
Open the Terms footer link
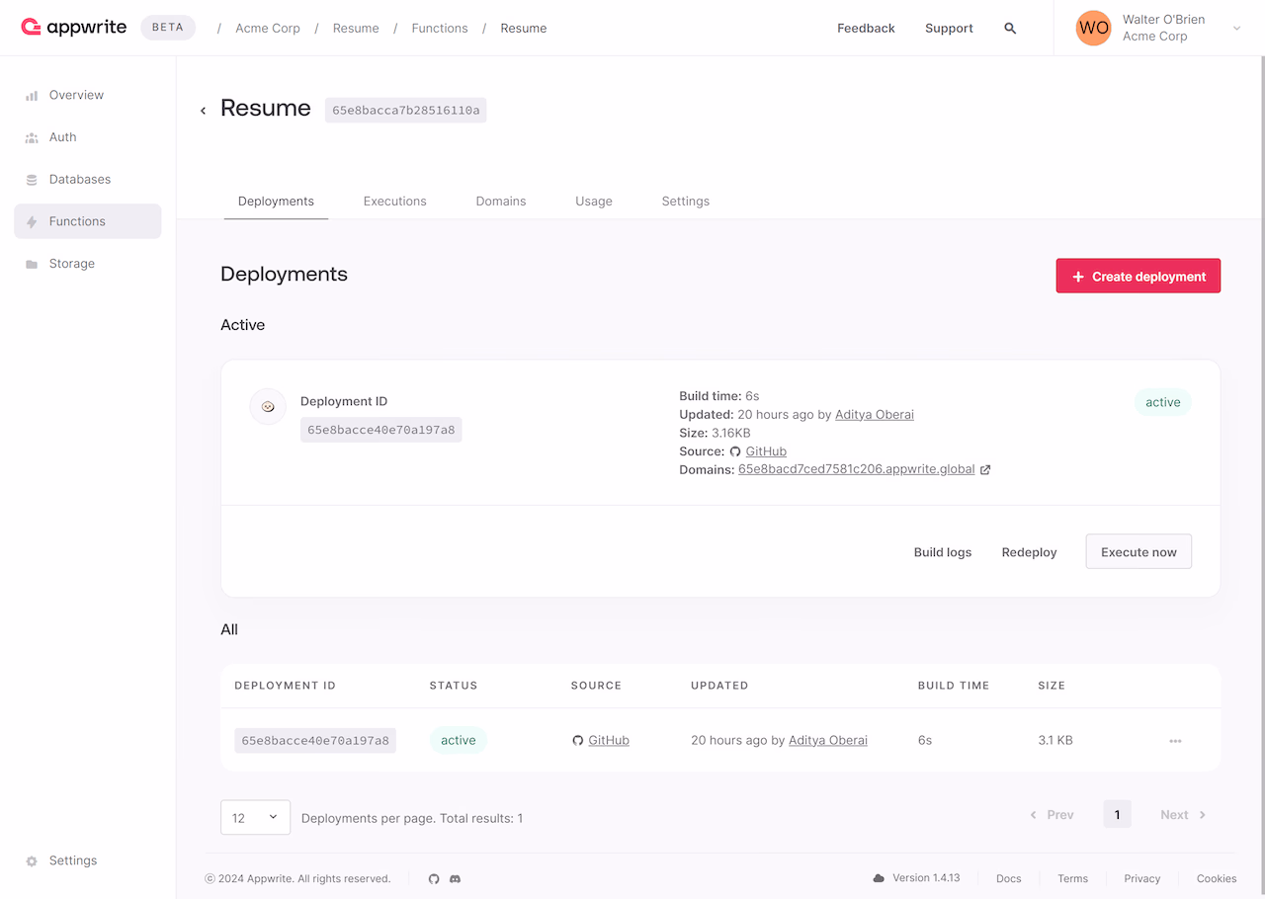click(1072, 879)
